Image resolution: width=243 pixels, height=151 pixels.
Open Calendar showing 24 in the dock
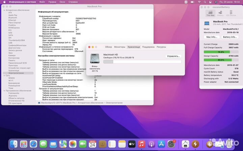pyautogui.click(x=92, y=144)
